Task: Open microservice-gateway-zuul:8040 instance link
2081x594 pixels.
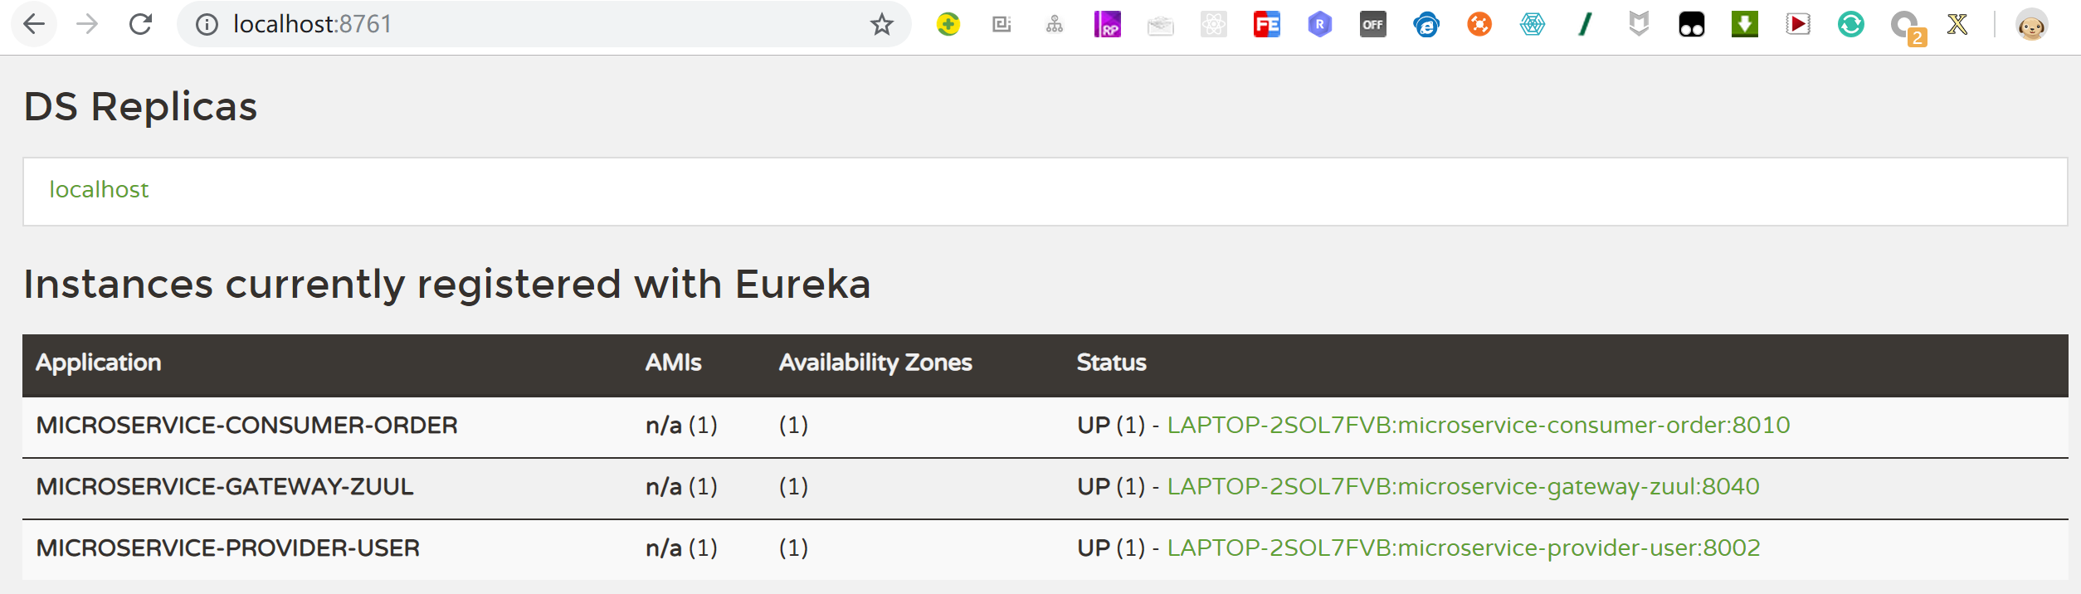Action: coord(1463,487)
